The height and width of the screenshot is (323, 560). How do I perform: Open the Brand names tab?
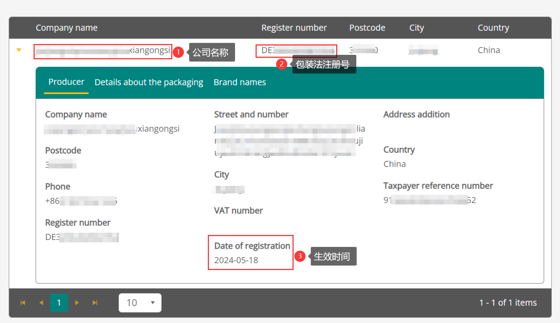pos(240,82)
